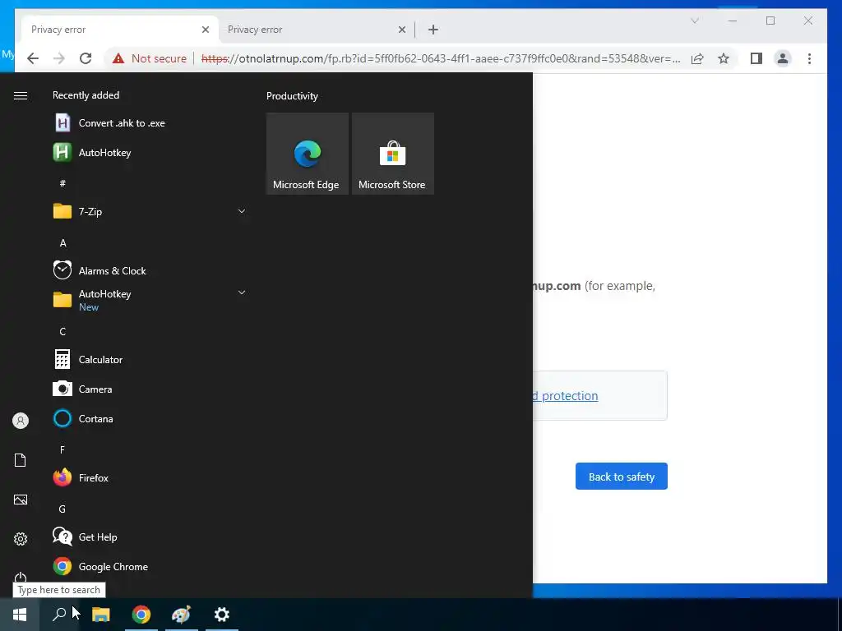This screenshot has width=842, height=631.
Task: Open Convert .ahk to .exe app
Action: tap(150, 123)
